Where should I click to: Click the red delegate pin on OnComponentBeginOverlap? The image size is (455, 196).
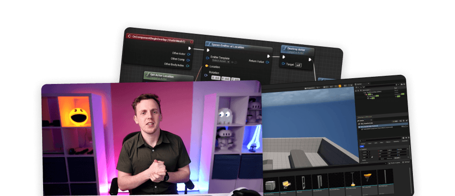tap(191, 42)
